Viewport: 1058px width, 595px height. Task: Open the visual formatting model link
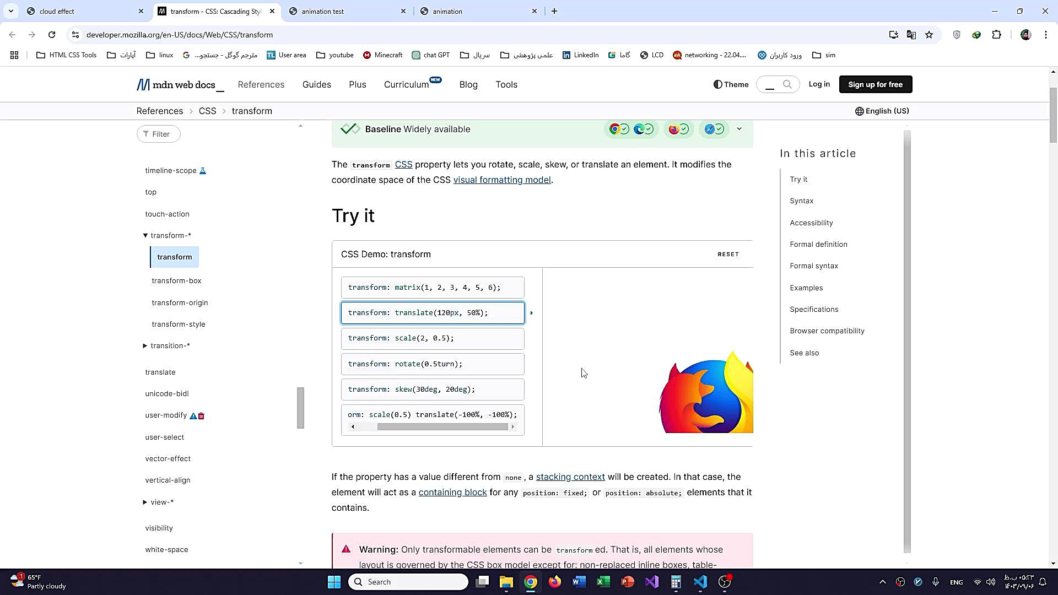(502, 180)
